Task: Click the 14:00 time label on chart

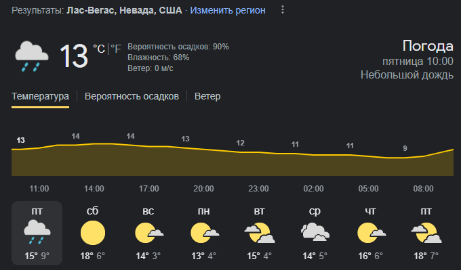Action: [x=94, y=188]
